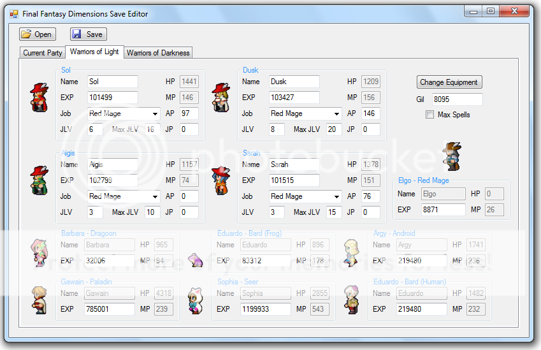
Task: Click the Gil amount input field
Action: coord(457,99)
